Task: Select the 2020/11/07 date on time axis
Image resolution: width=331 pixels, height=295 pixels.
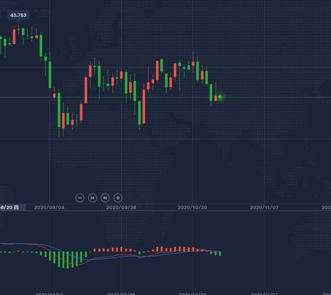Action: 264,207
